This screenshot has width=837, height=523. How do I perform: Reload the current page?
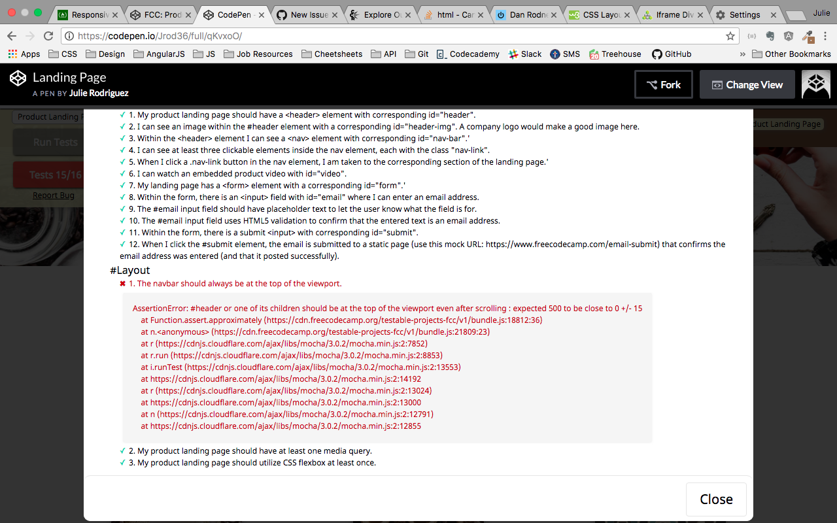coord(48,36)
